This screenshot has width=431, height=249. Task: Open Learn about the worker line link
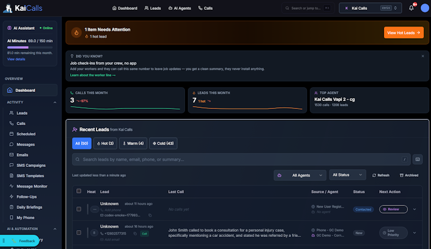(x=93, y=75)
